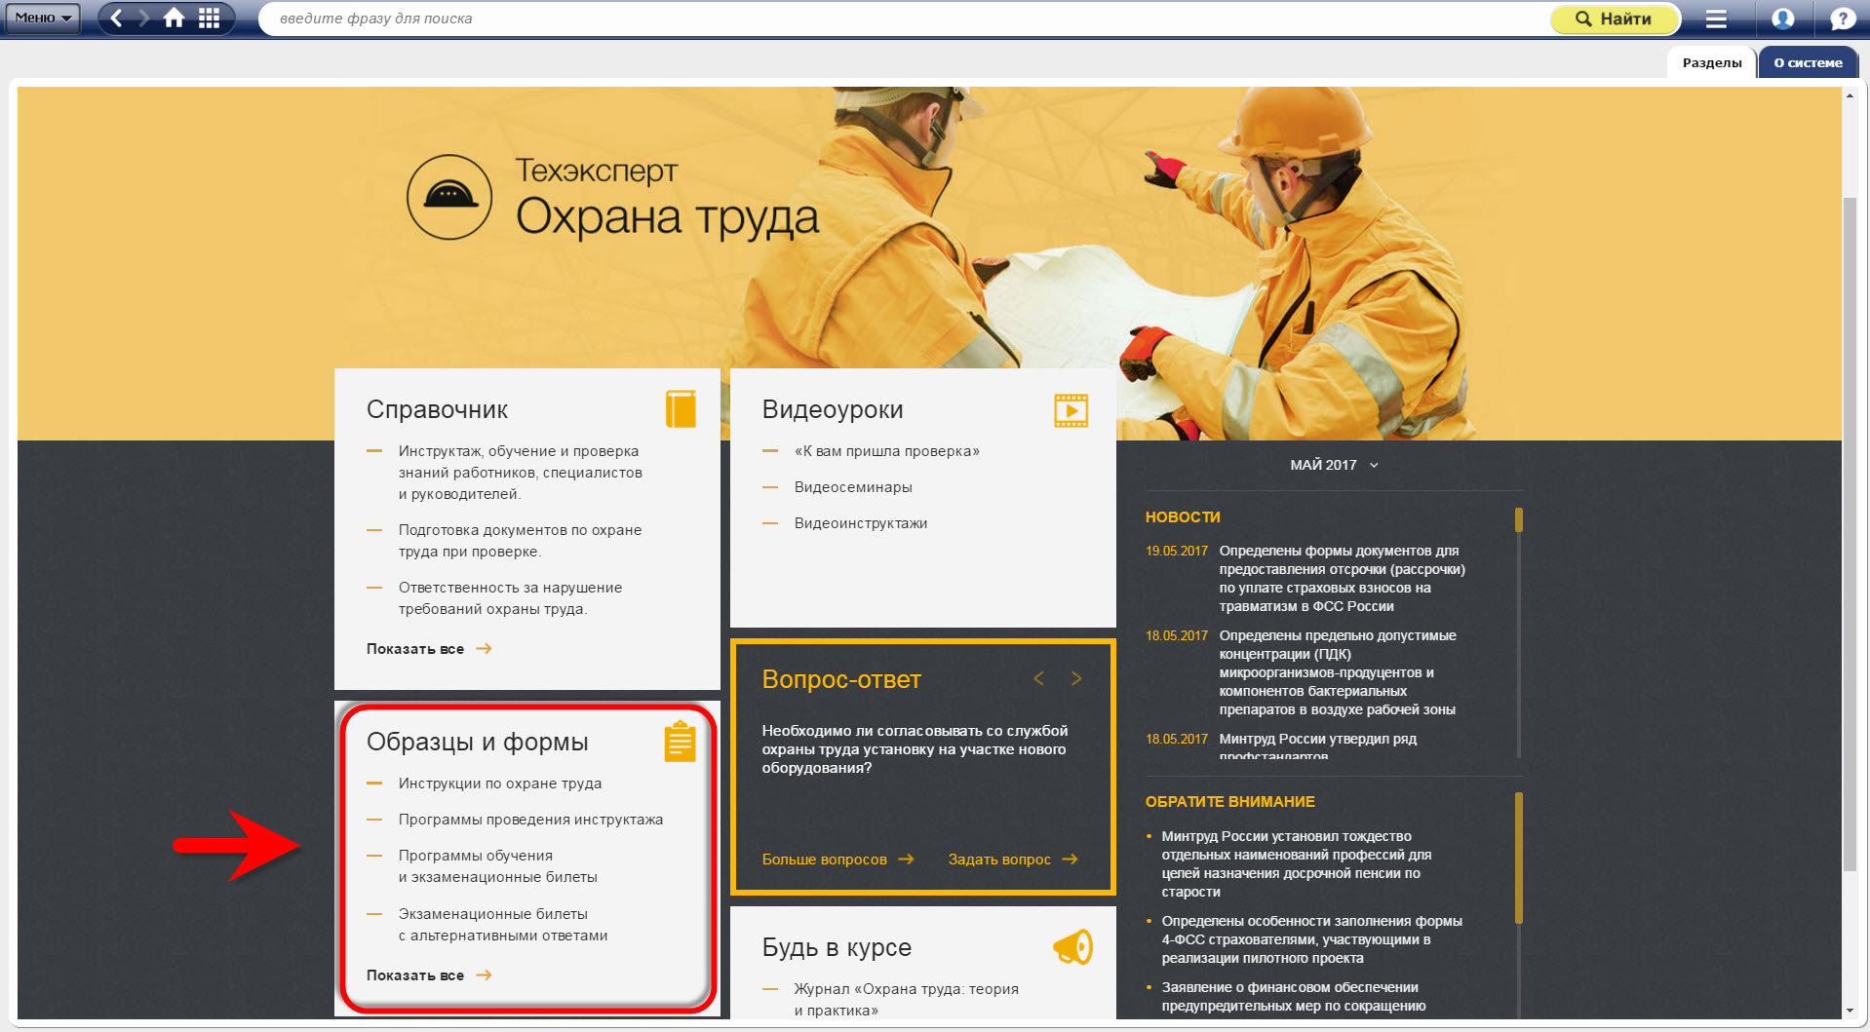Show previous question in Вопрос-ответ
This screenshot has width=1870, height=1032.
[1039, 678]
